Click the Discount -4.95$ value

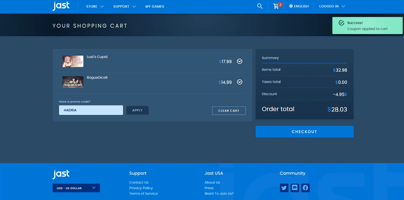pyautogui.click(x=340, y=95)
